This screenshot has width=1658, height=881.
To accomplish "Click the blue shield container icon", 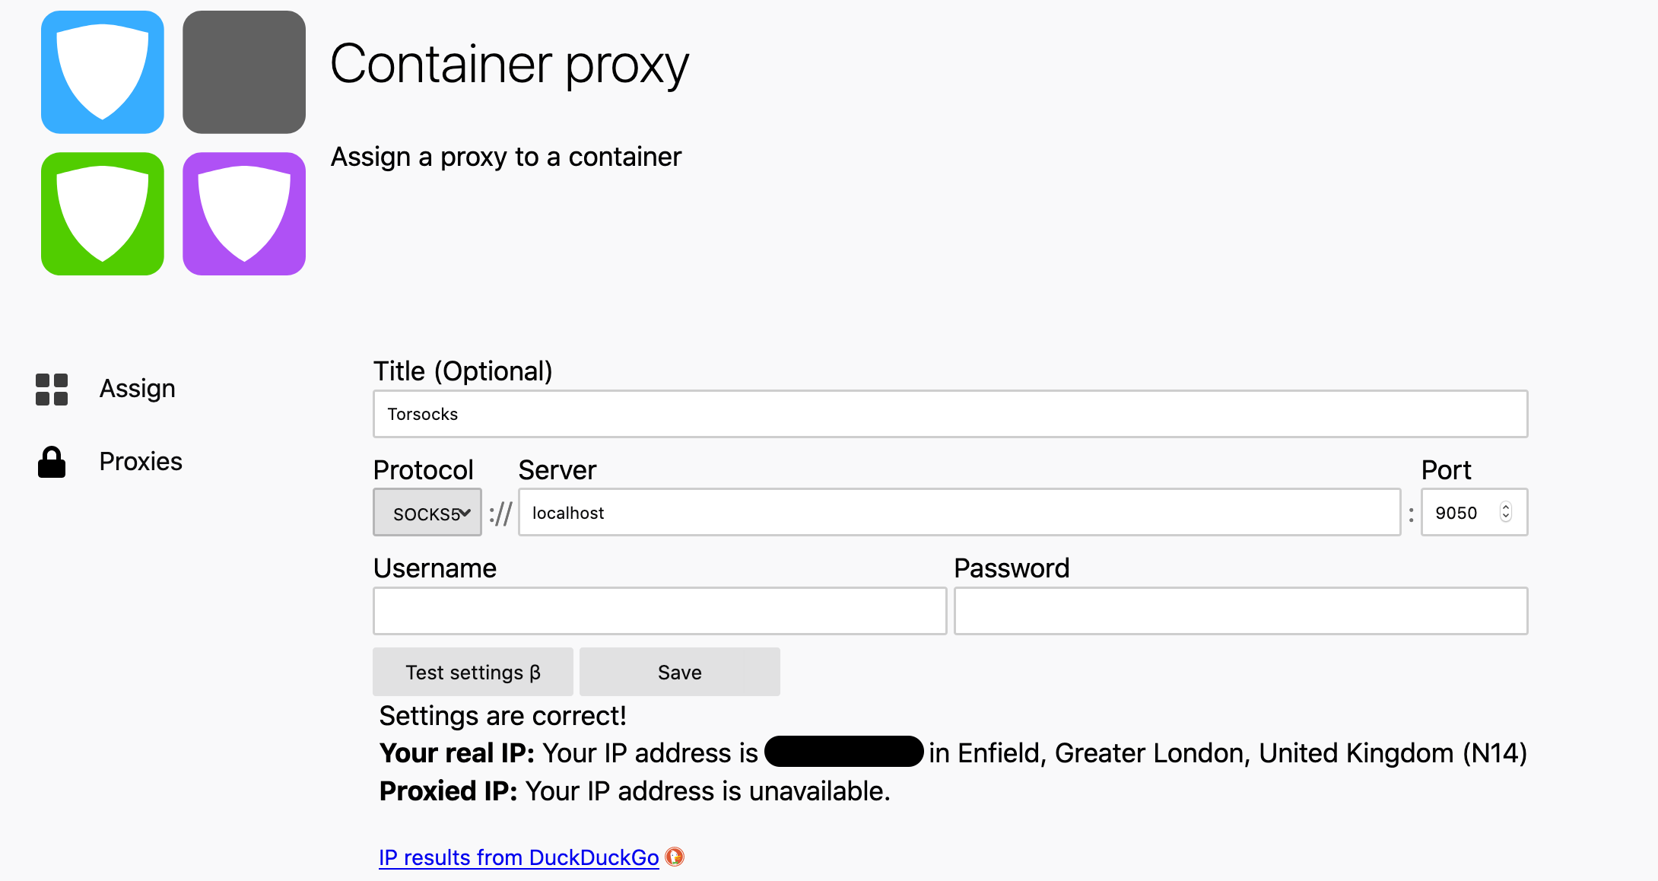I will [103, 72].
